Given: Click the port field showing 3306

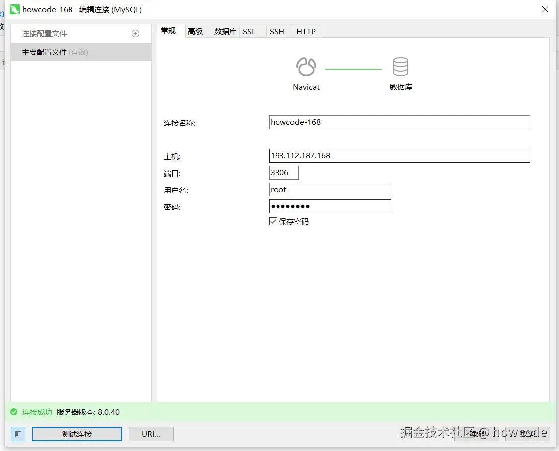Looking at the screenshot, I should 284,173.
